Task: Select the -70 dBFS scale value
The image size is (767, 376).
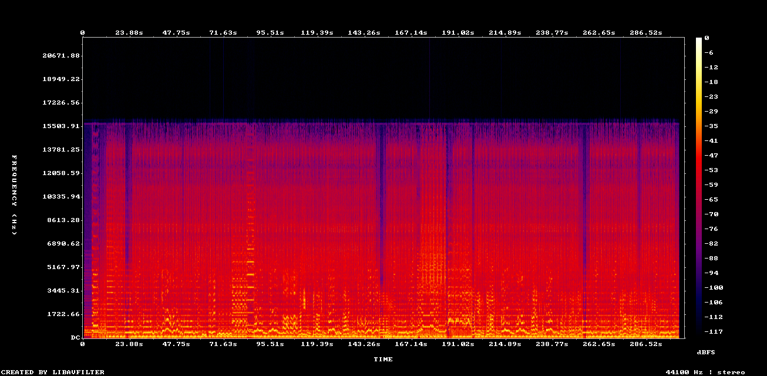Action: pos(711,214)
